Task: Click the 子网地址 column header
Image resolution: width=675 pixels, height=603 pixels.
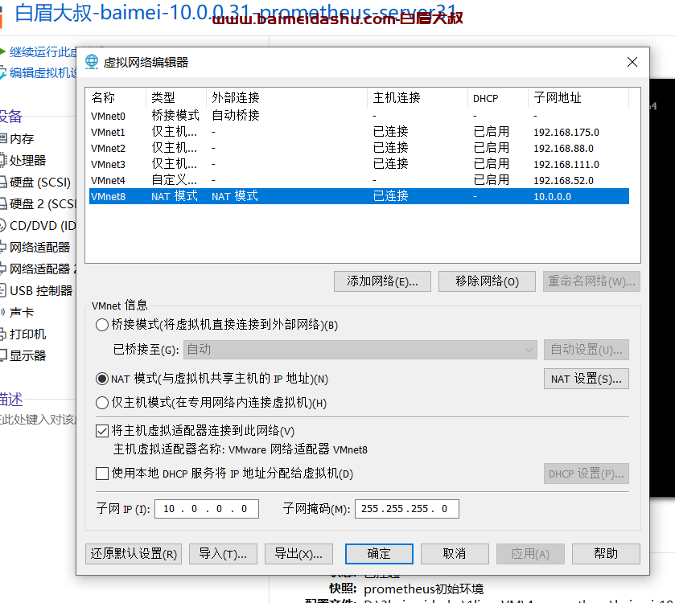Action: [578, 97]
